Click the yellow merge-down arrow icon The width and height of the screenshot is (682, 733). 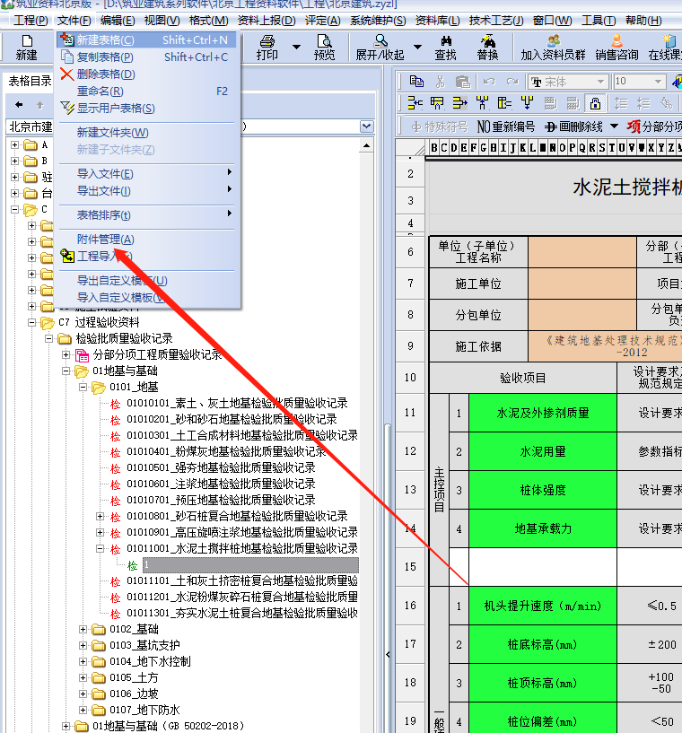click(528, 103)
